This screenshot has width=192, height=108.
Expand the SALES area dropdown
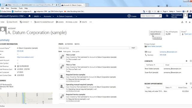tap(40, 16)
